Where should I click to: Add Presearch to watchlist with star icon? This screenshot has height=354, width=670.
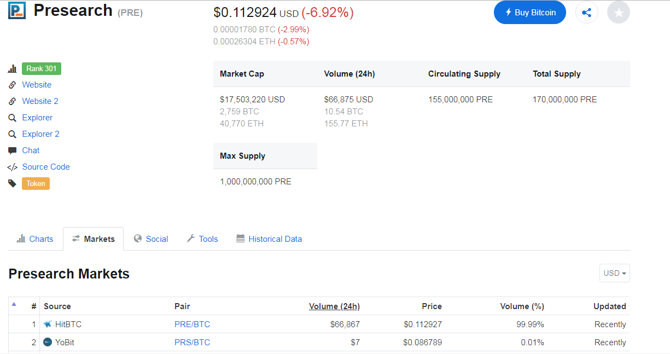(x=619, y=13)
